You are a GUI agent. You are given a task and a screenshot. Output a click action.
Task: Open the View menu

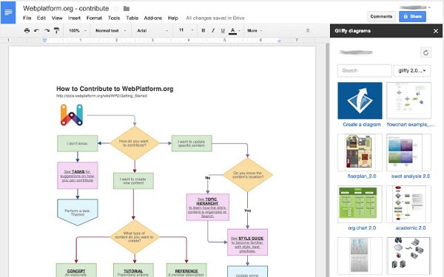tap(57, 18)
